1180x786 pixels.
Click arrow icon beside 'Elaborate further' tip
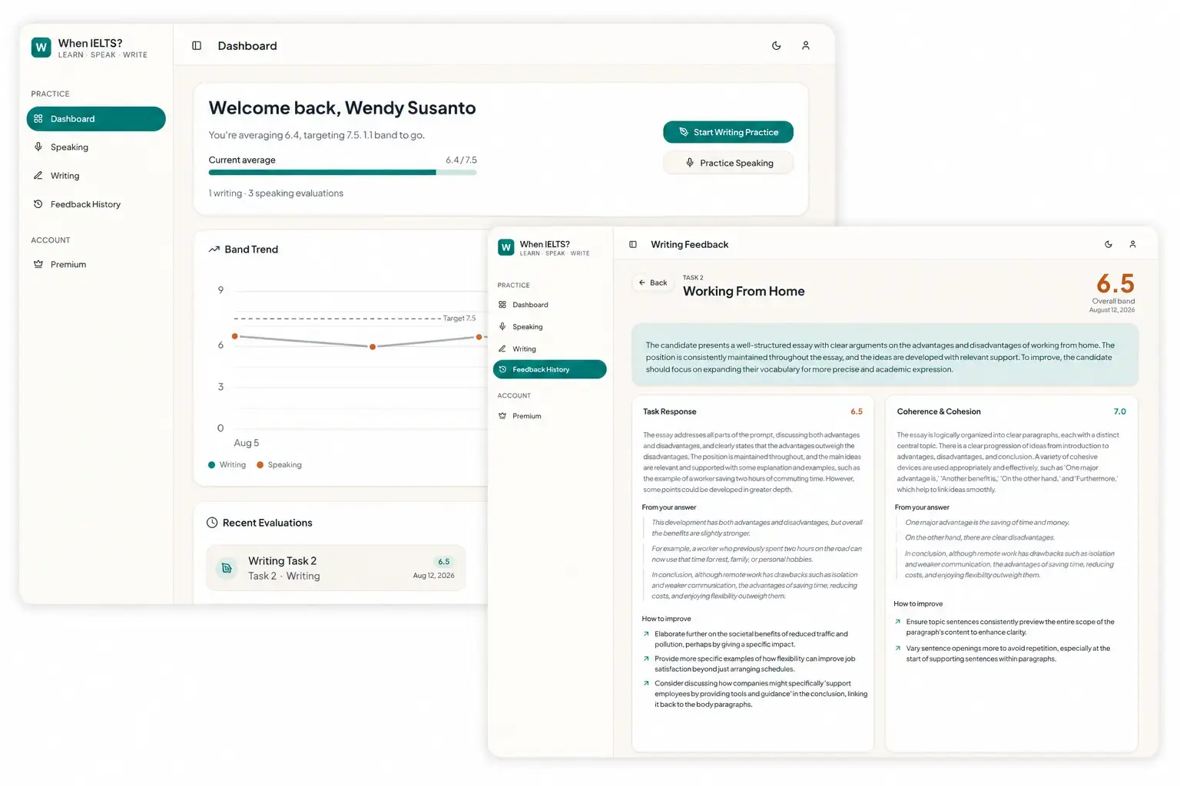point(646,634)
